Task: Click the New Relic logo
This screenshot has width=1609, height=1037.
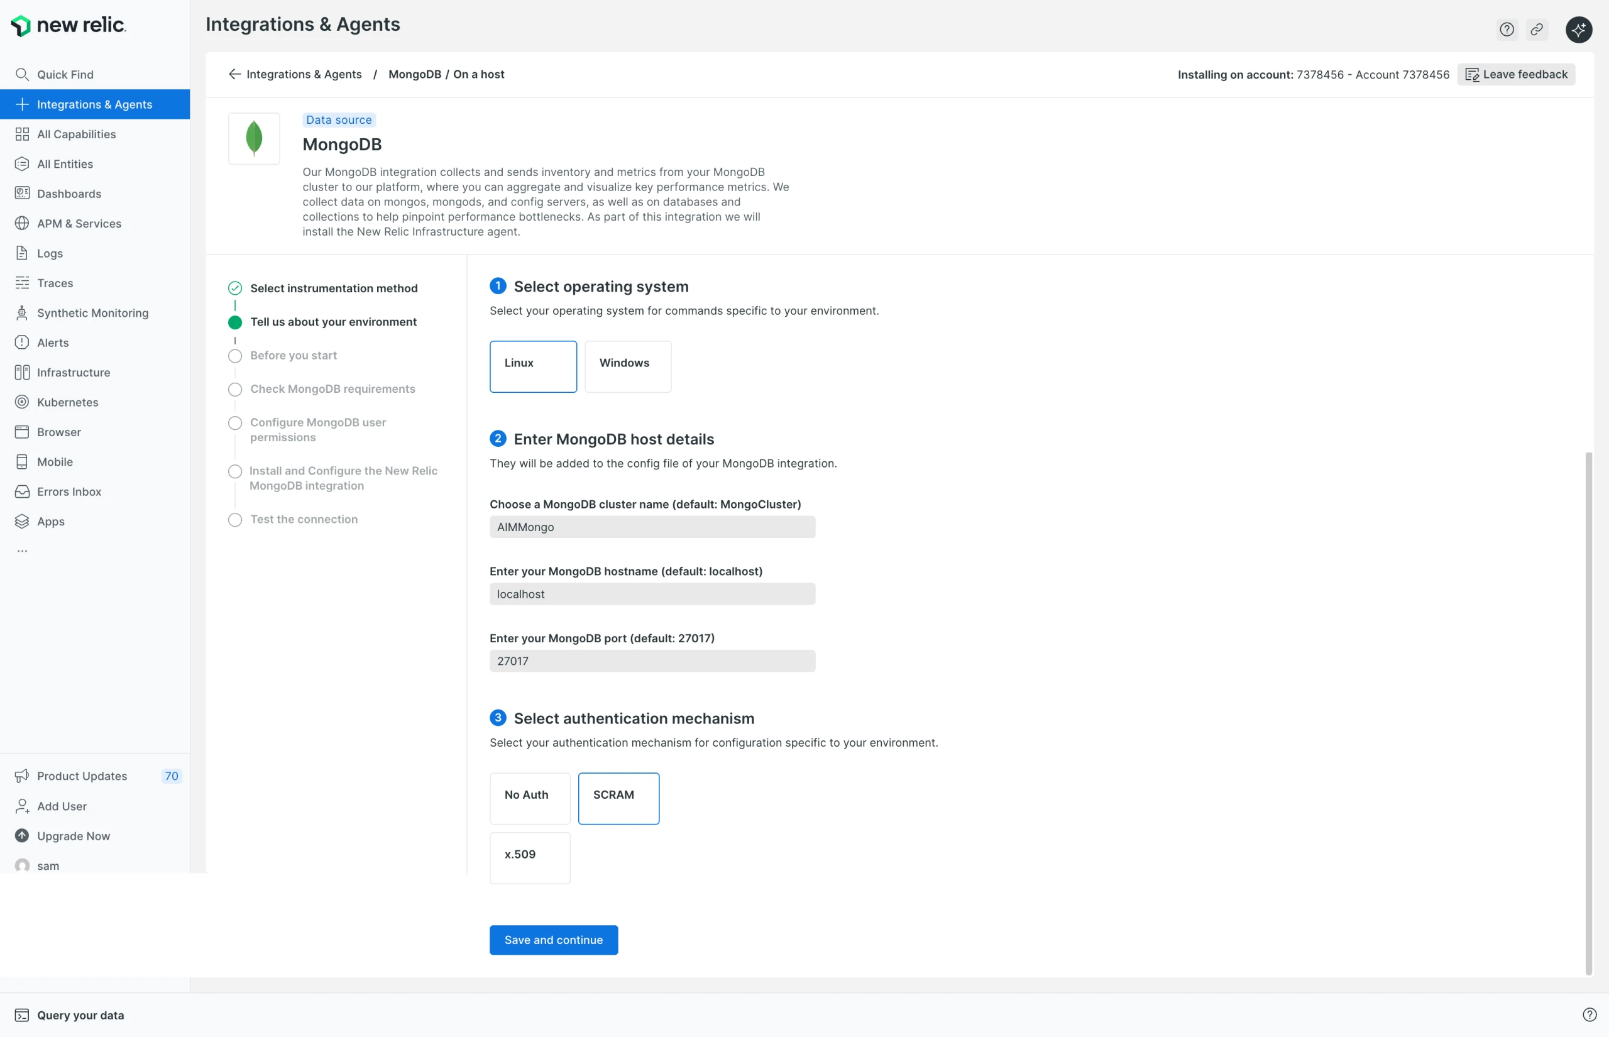Action: click(x=69, y=26)
